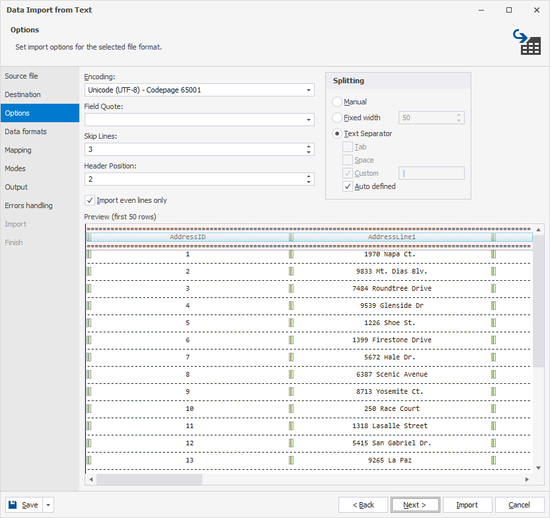
Task: Click the preview scroll up arrow
Action: click(x=538, y=230)
